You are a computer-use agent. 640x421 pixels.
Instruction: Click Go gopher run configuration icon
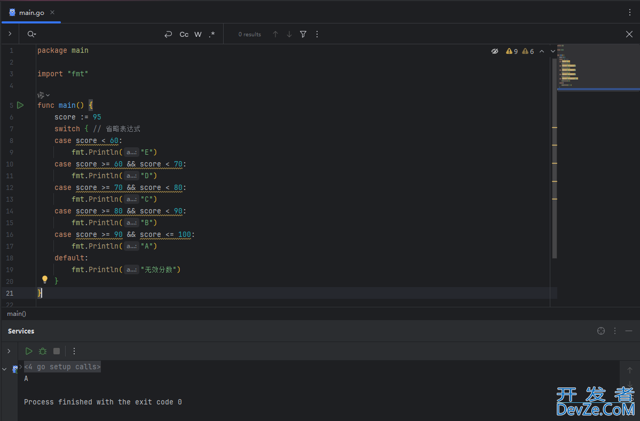click(15, 369)
